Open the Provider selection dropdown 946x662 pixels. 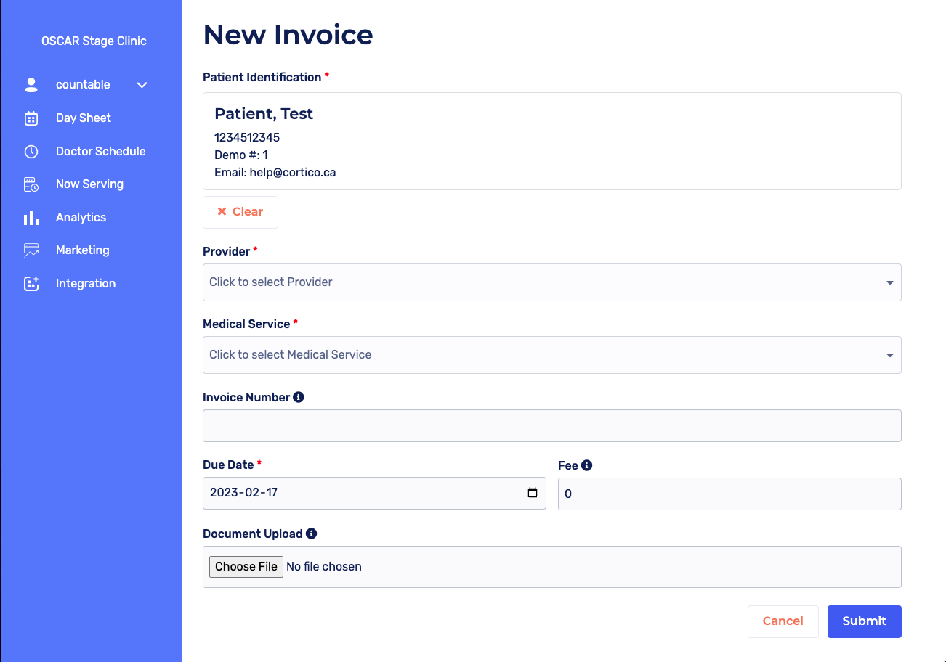coord(551,282)
